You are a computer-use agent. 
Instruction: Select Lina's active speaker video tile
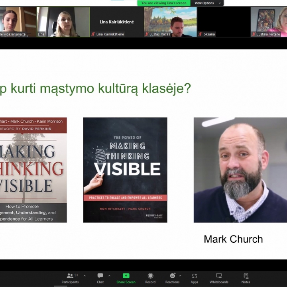click(x=63, y=22)
